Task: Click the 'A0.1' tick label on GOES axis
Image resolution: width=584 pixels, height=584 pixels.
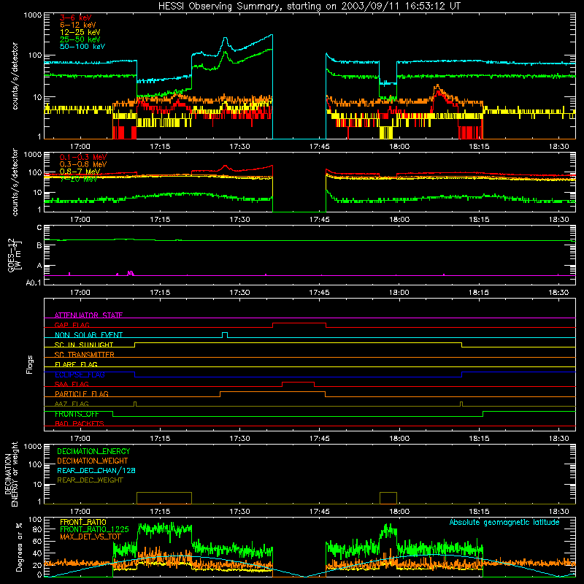Action: [34, 283]
